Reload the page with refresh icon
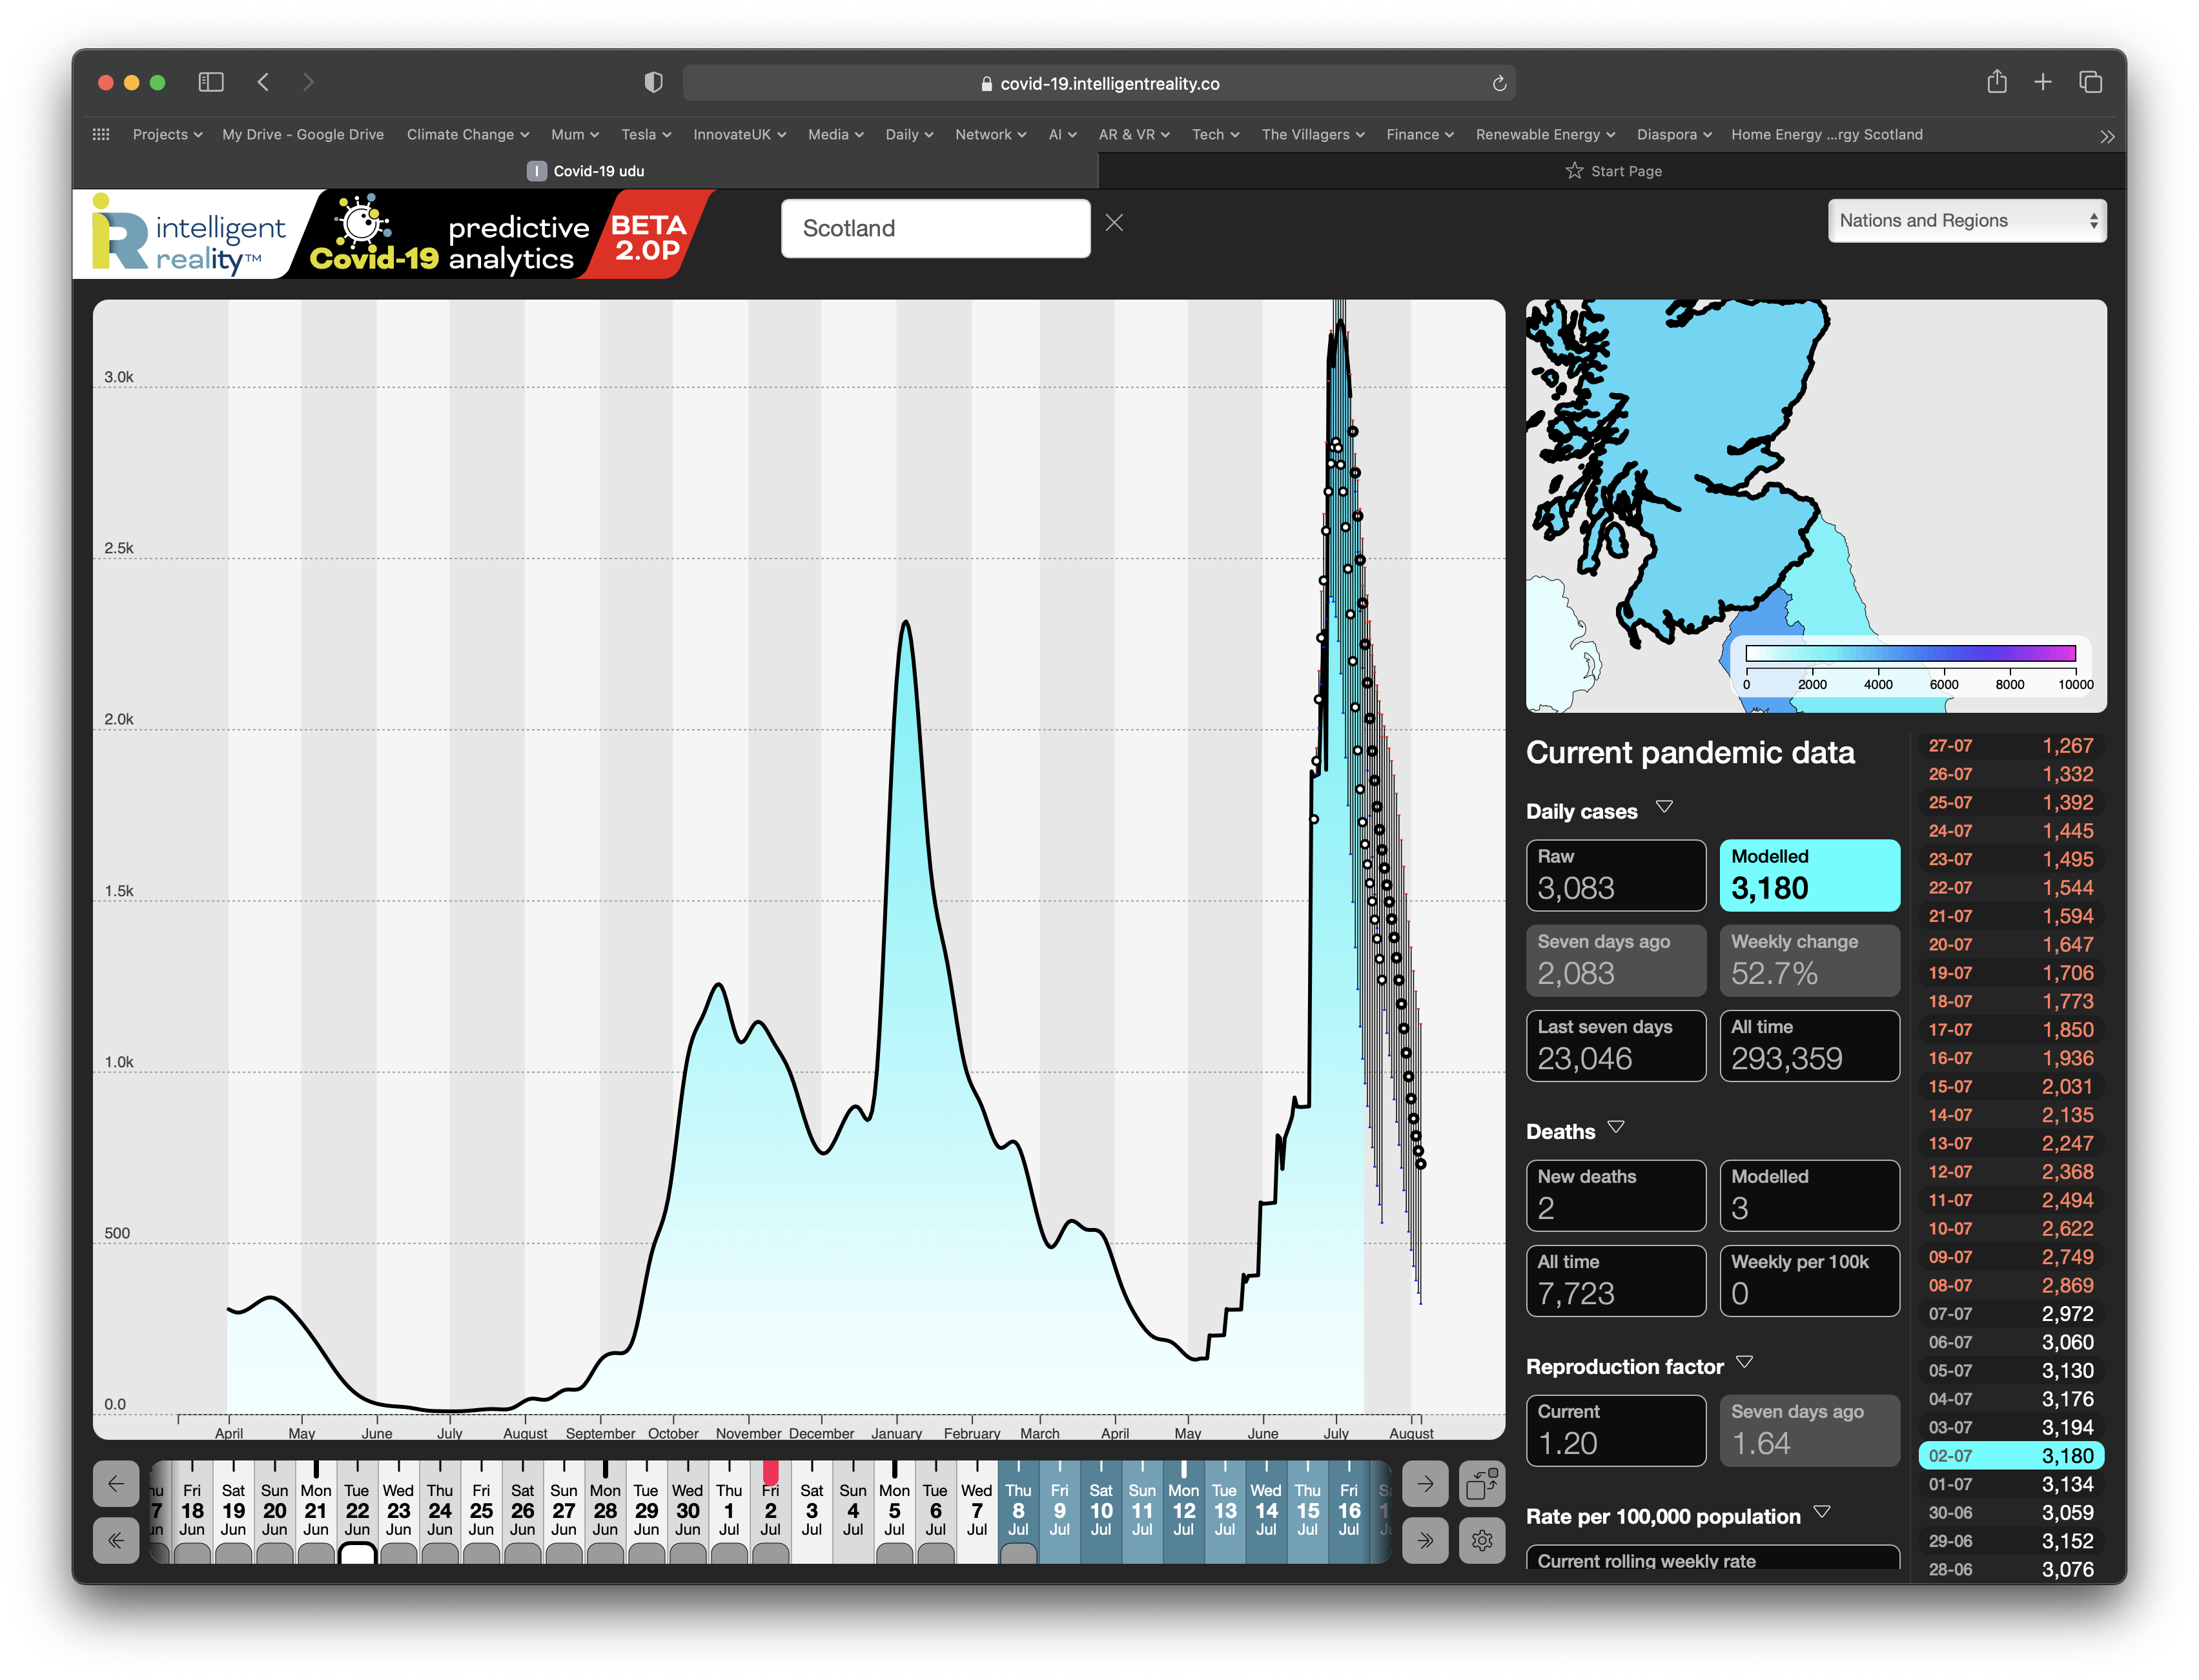 [x=1499, y=84]
